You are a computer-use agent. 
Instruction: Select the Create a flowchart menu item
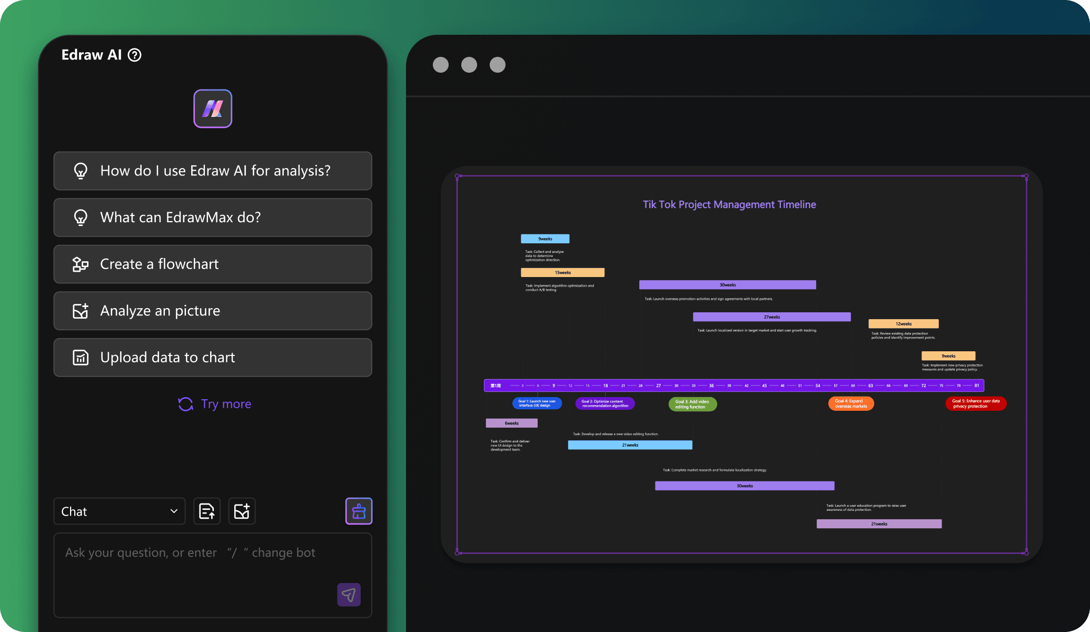point(214,263)
